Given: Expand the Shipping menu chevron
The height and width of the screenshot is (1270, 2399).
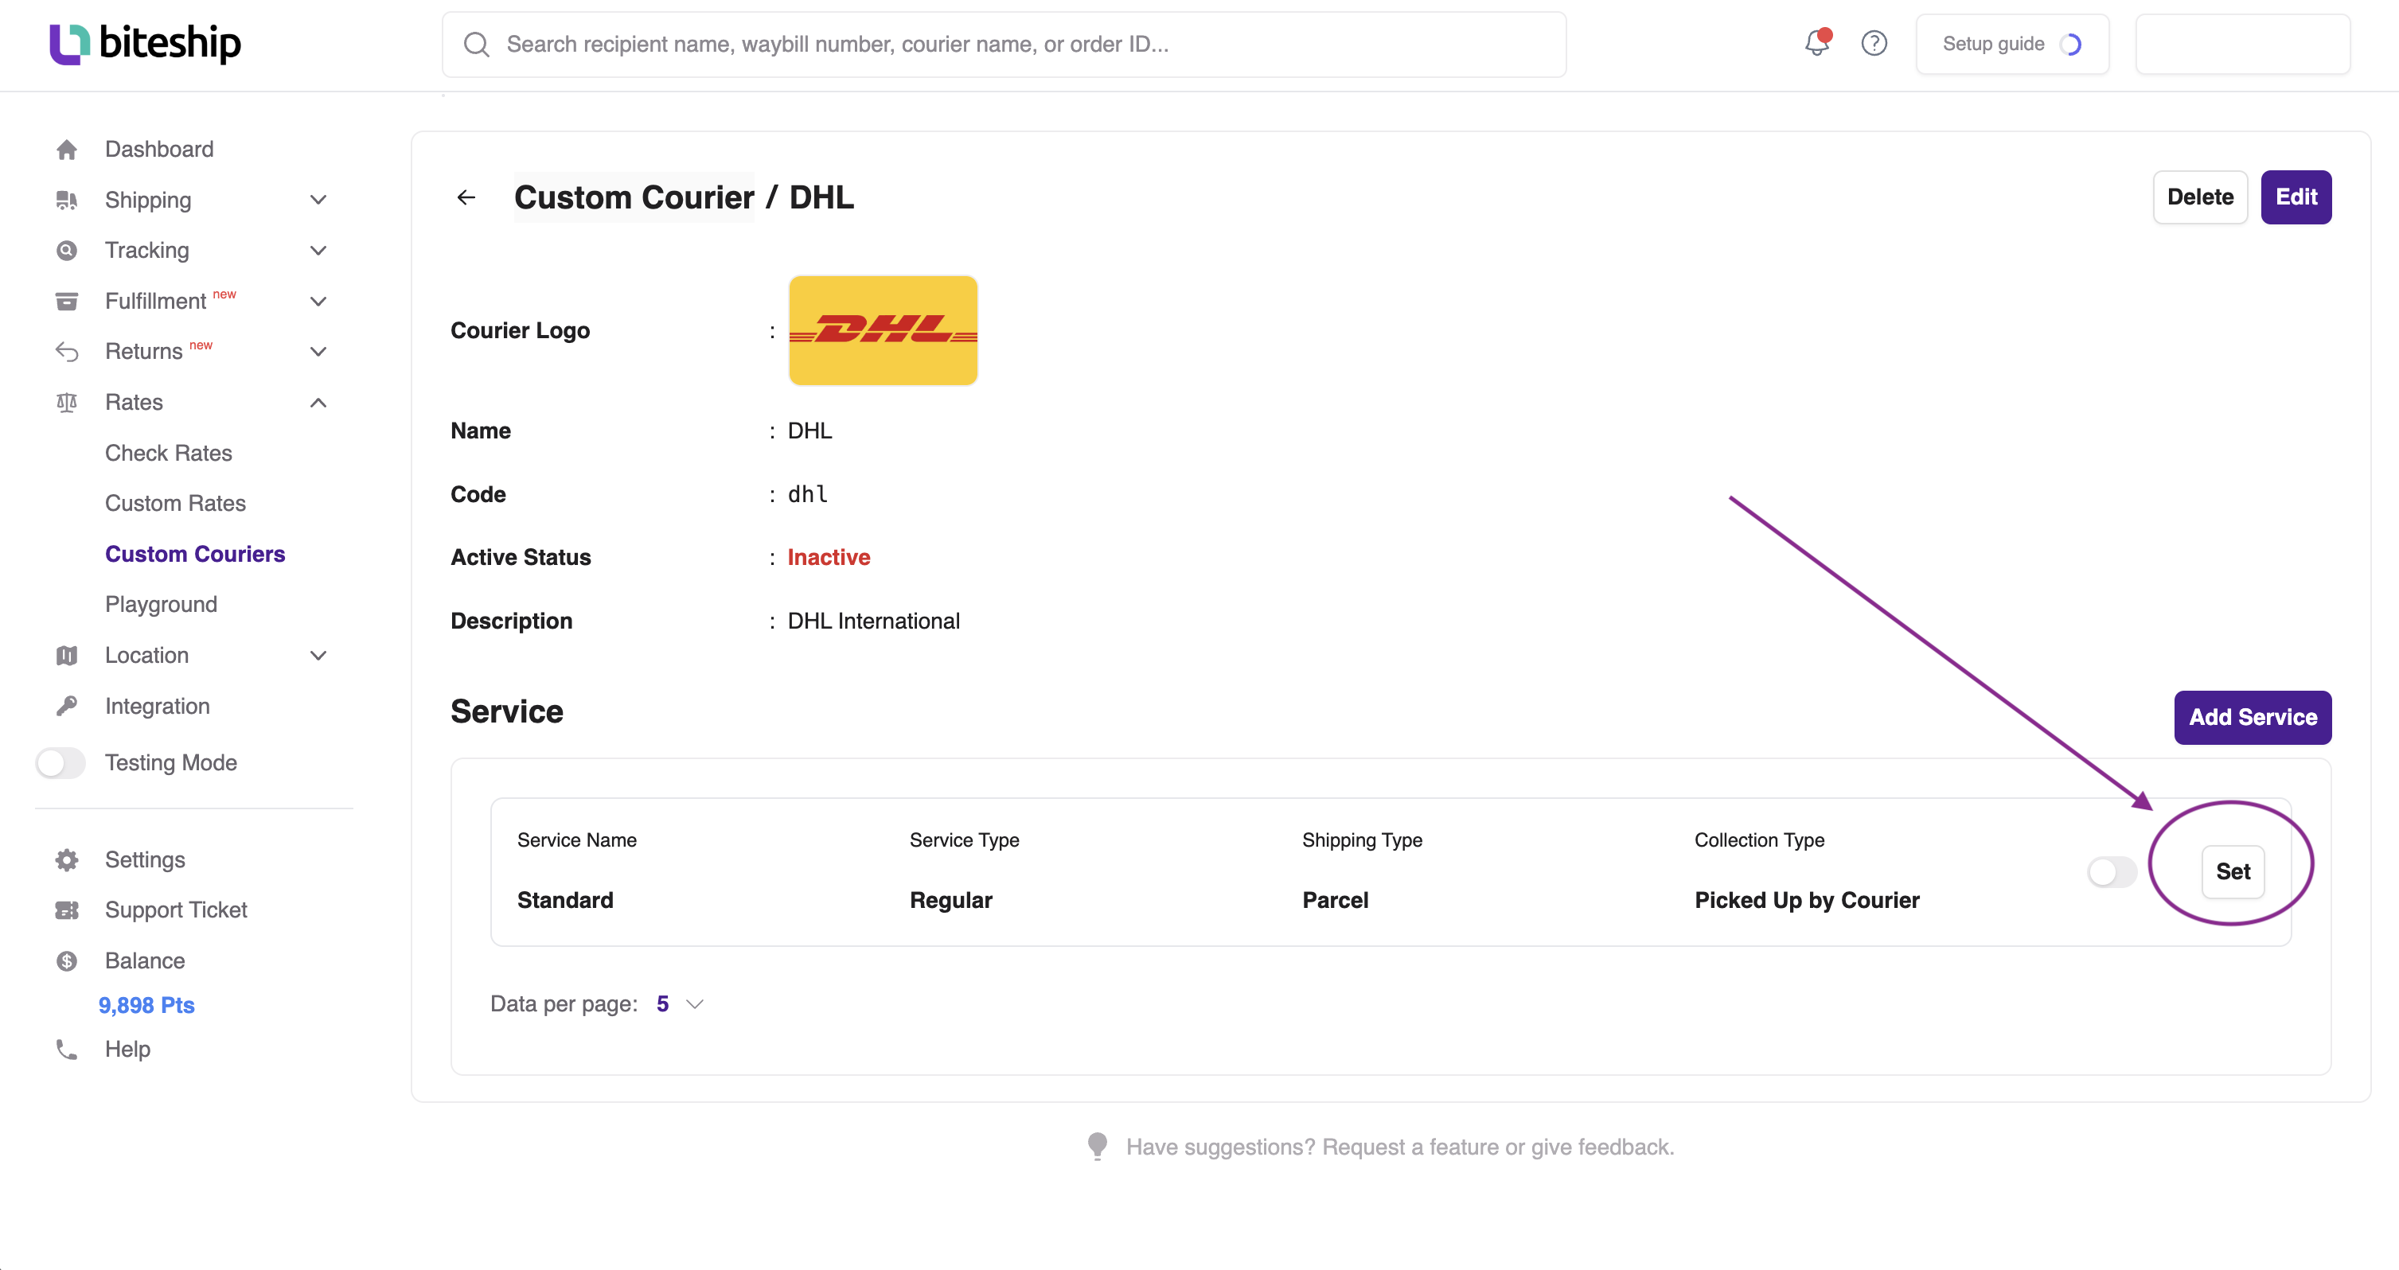Looking at the screenshot, I should click(318, 201).
